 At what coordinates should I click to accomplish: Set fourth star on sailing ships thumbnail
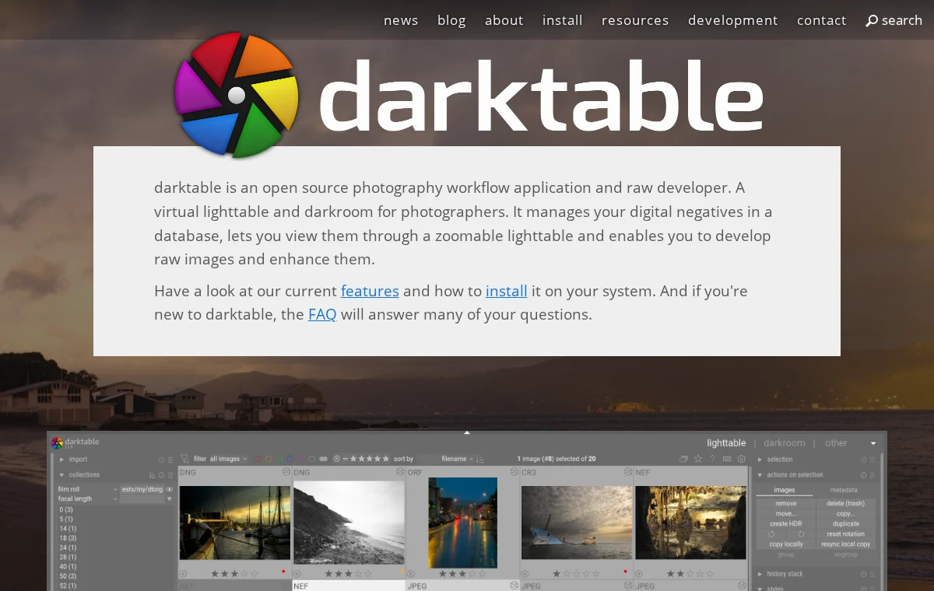tap(244, 574)
